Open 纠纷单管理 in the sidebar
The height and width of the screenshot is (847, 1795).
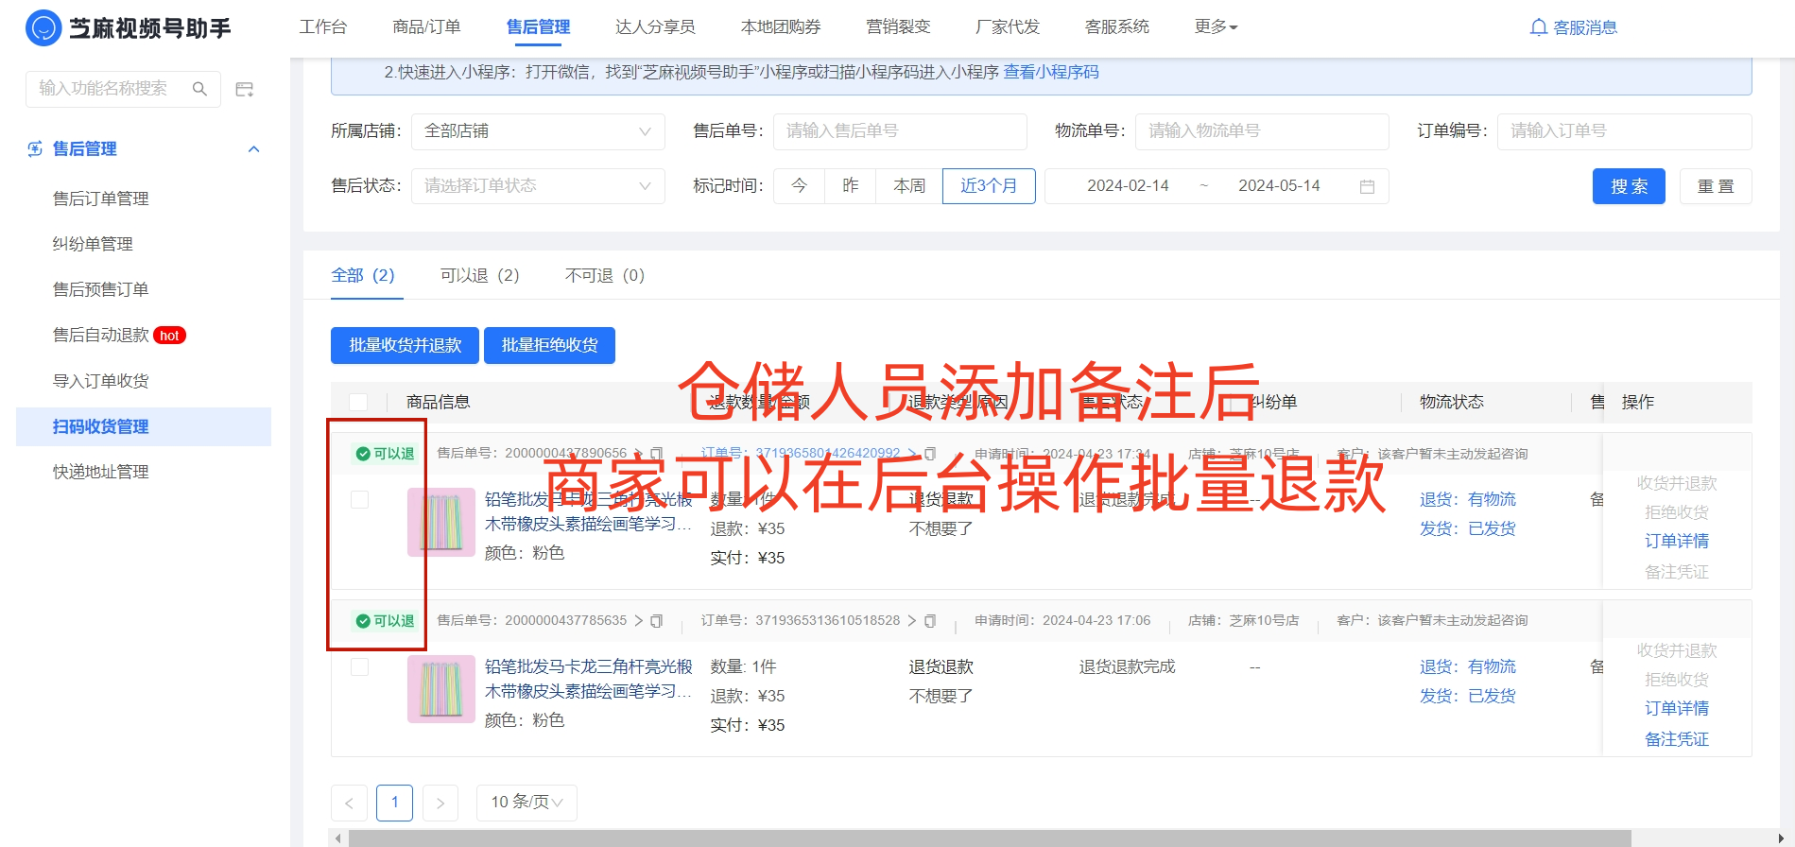93,244
